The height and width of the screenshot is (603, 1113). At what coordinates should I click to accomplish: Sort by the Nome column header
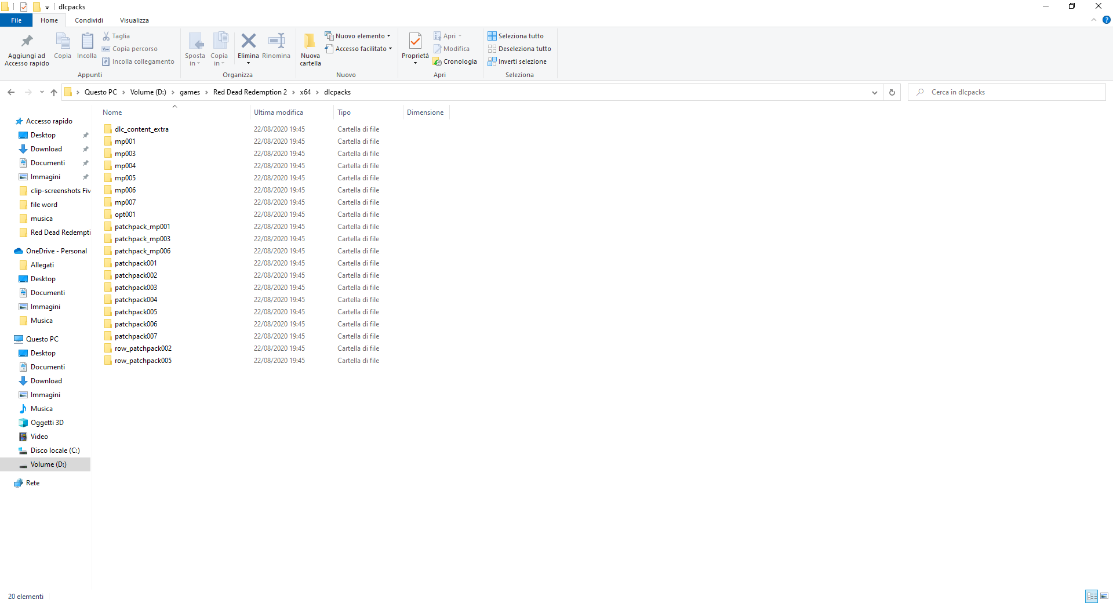point(174,112)
